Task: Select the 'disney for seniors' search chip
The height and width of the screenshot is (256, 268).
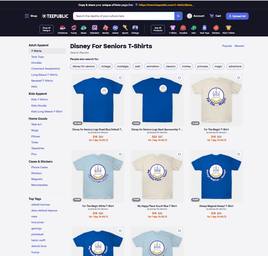Action: tap(84, 66)
